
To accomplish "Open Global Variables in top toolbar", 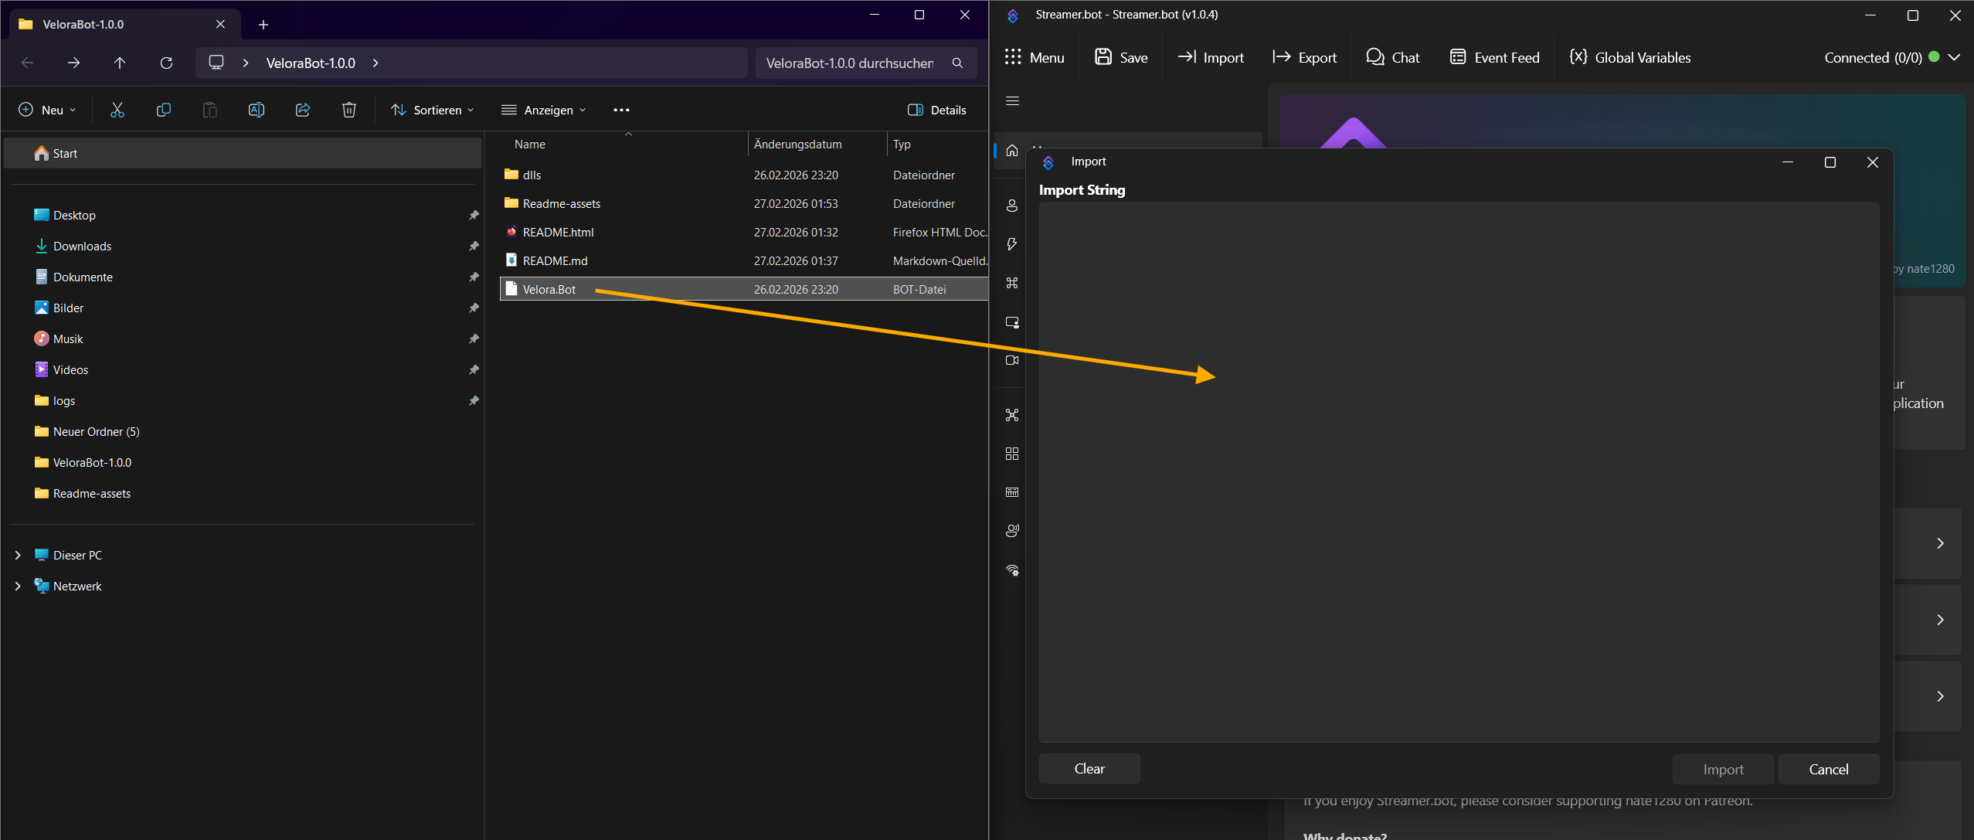I will [1630, 57].
